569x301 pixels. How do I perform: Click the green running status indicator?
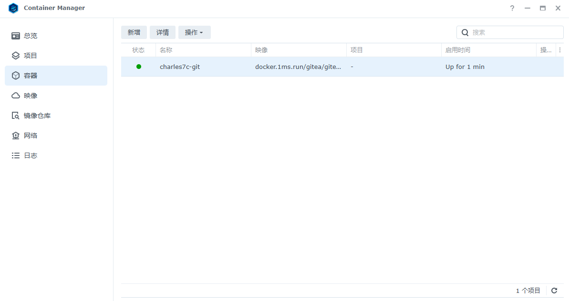coord(139,67)
